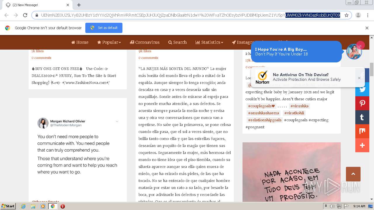
Task: Go back using browser back arrow
Action: tap(6, 15)
